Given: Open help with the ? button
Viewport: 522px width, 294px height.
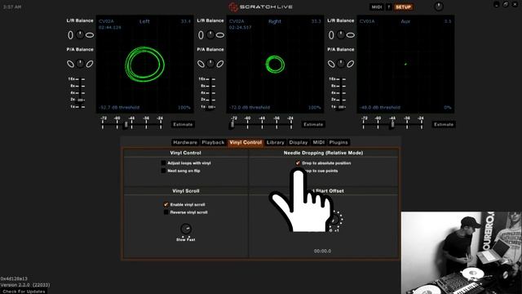Looking at the screenshot, I should 389,7.
